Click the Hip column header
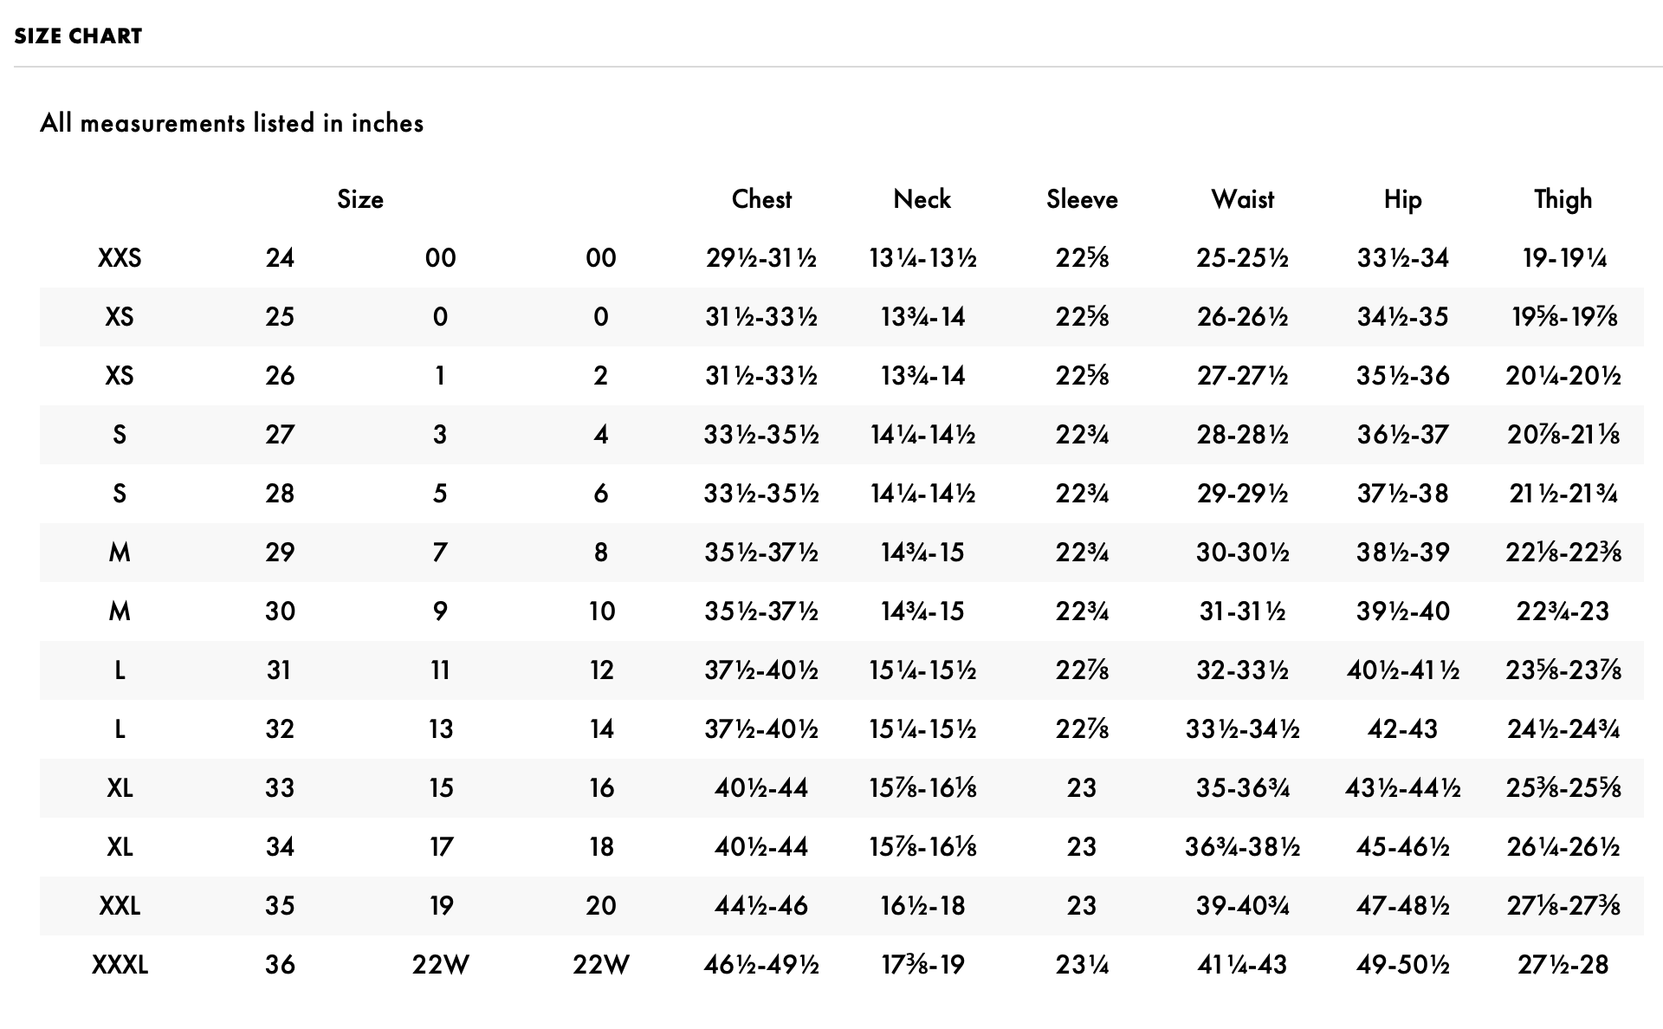 [x=1402, y=199]
